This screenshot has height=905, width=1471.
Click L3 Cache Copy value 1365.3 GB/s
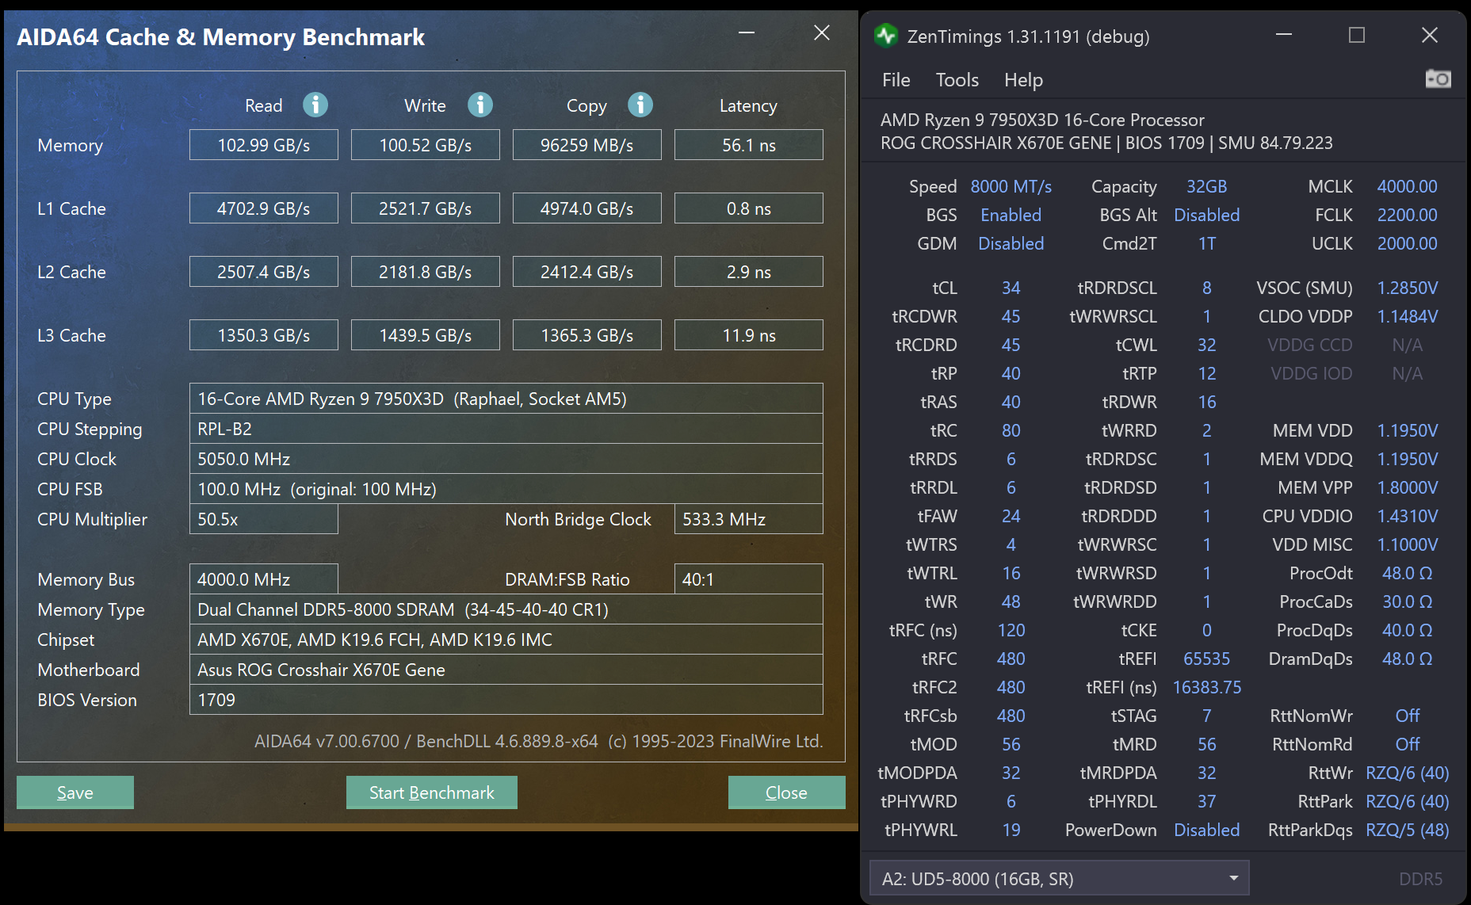pyautogui.click(x=587, y=335)
